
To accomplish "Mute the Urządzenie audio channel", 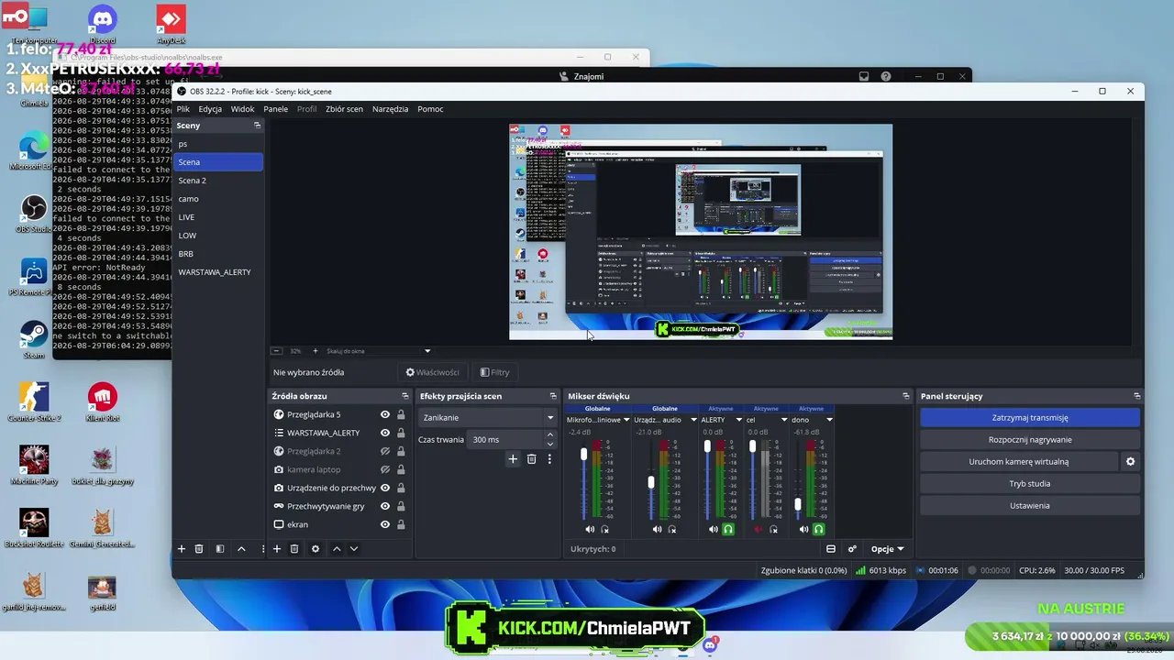I will [x=658, y=529].
